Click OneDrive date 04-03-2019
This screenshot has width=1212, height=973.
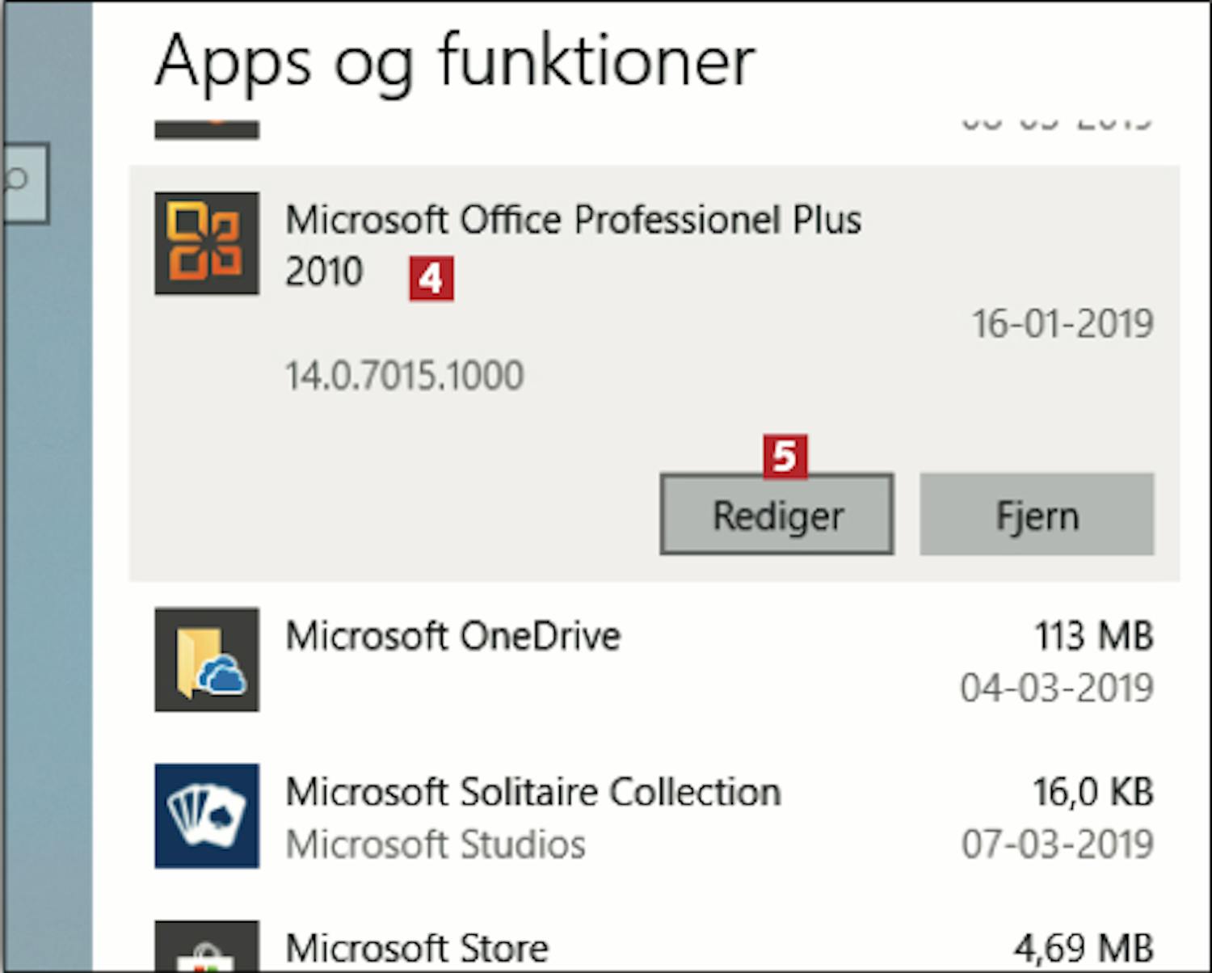point(1057,689)
